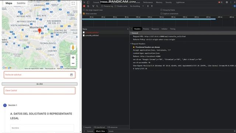Open the Console drawer tab

point(90,131)
